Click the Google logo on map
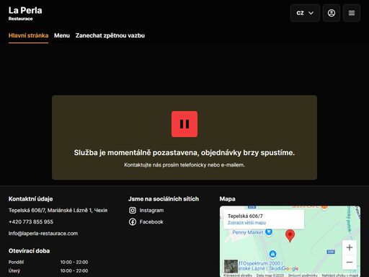The width and height of the screenshot is (369, 277). point(290,268)
